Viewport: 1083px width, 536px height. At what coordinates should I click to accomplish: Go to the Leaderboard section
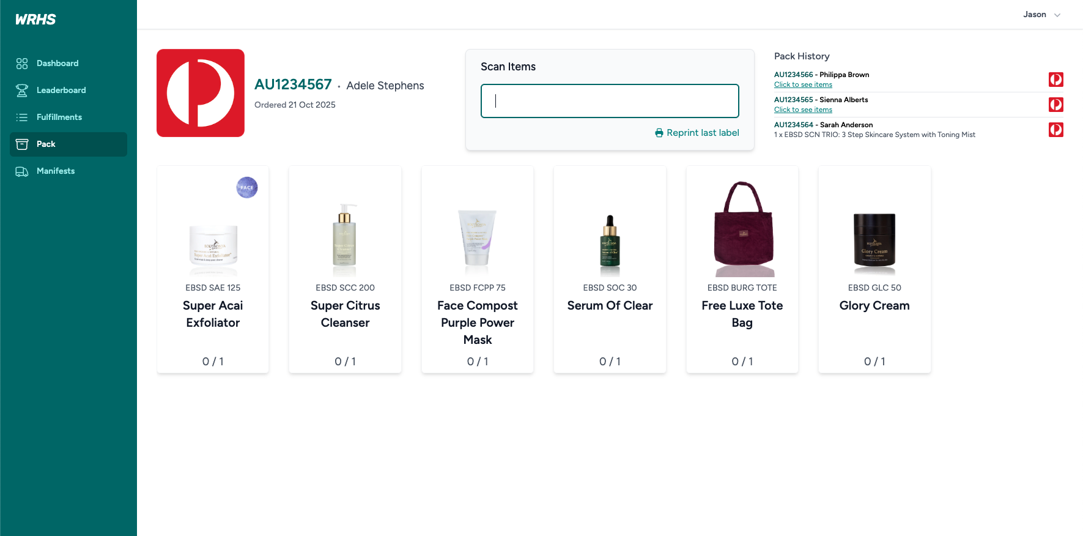click(x=61, y=90)
